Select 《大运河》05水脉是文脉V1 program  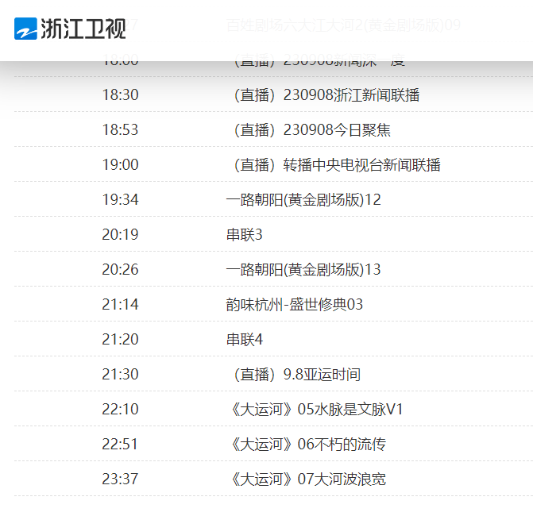coord(315,410)
